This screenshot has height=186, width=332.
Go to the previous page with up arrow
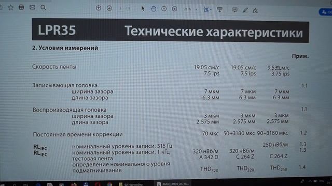[x=99, y=8]
